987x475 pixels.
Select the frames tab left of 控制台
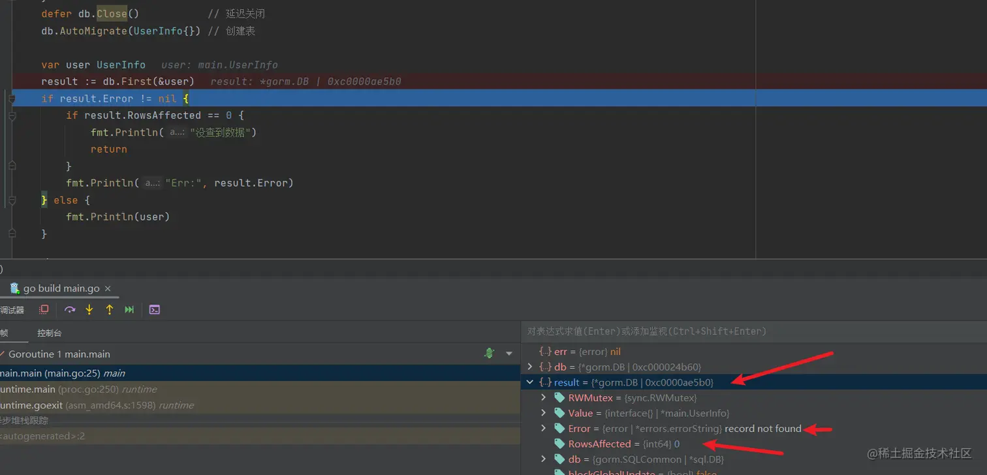coord(4,333)
